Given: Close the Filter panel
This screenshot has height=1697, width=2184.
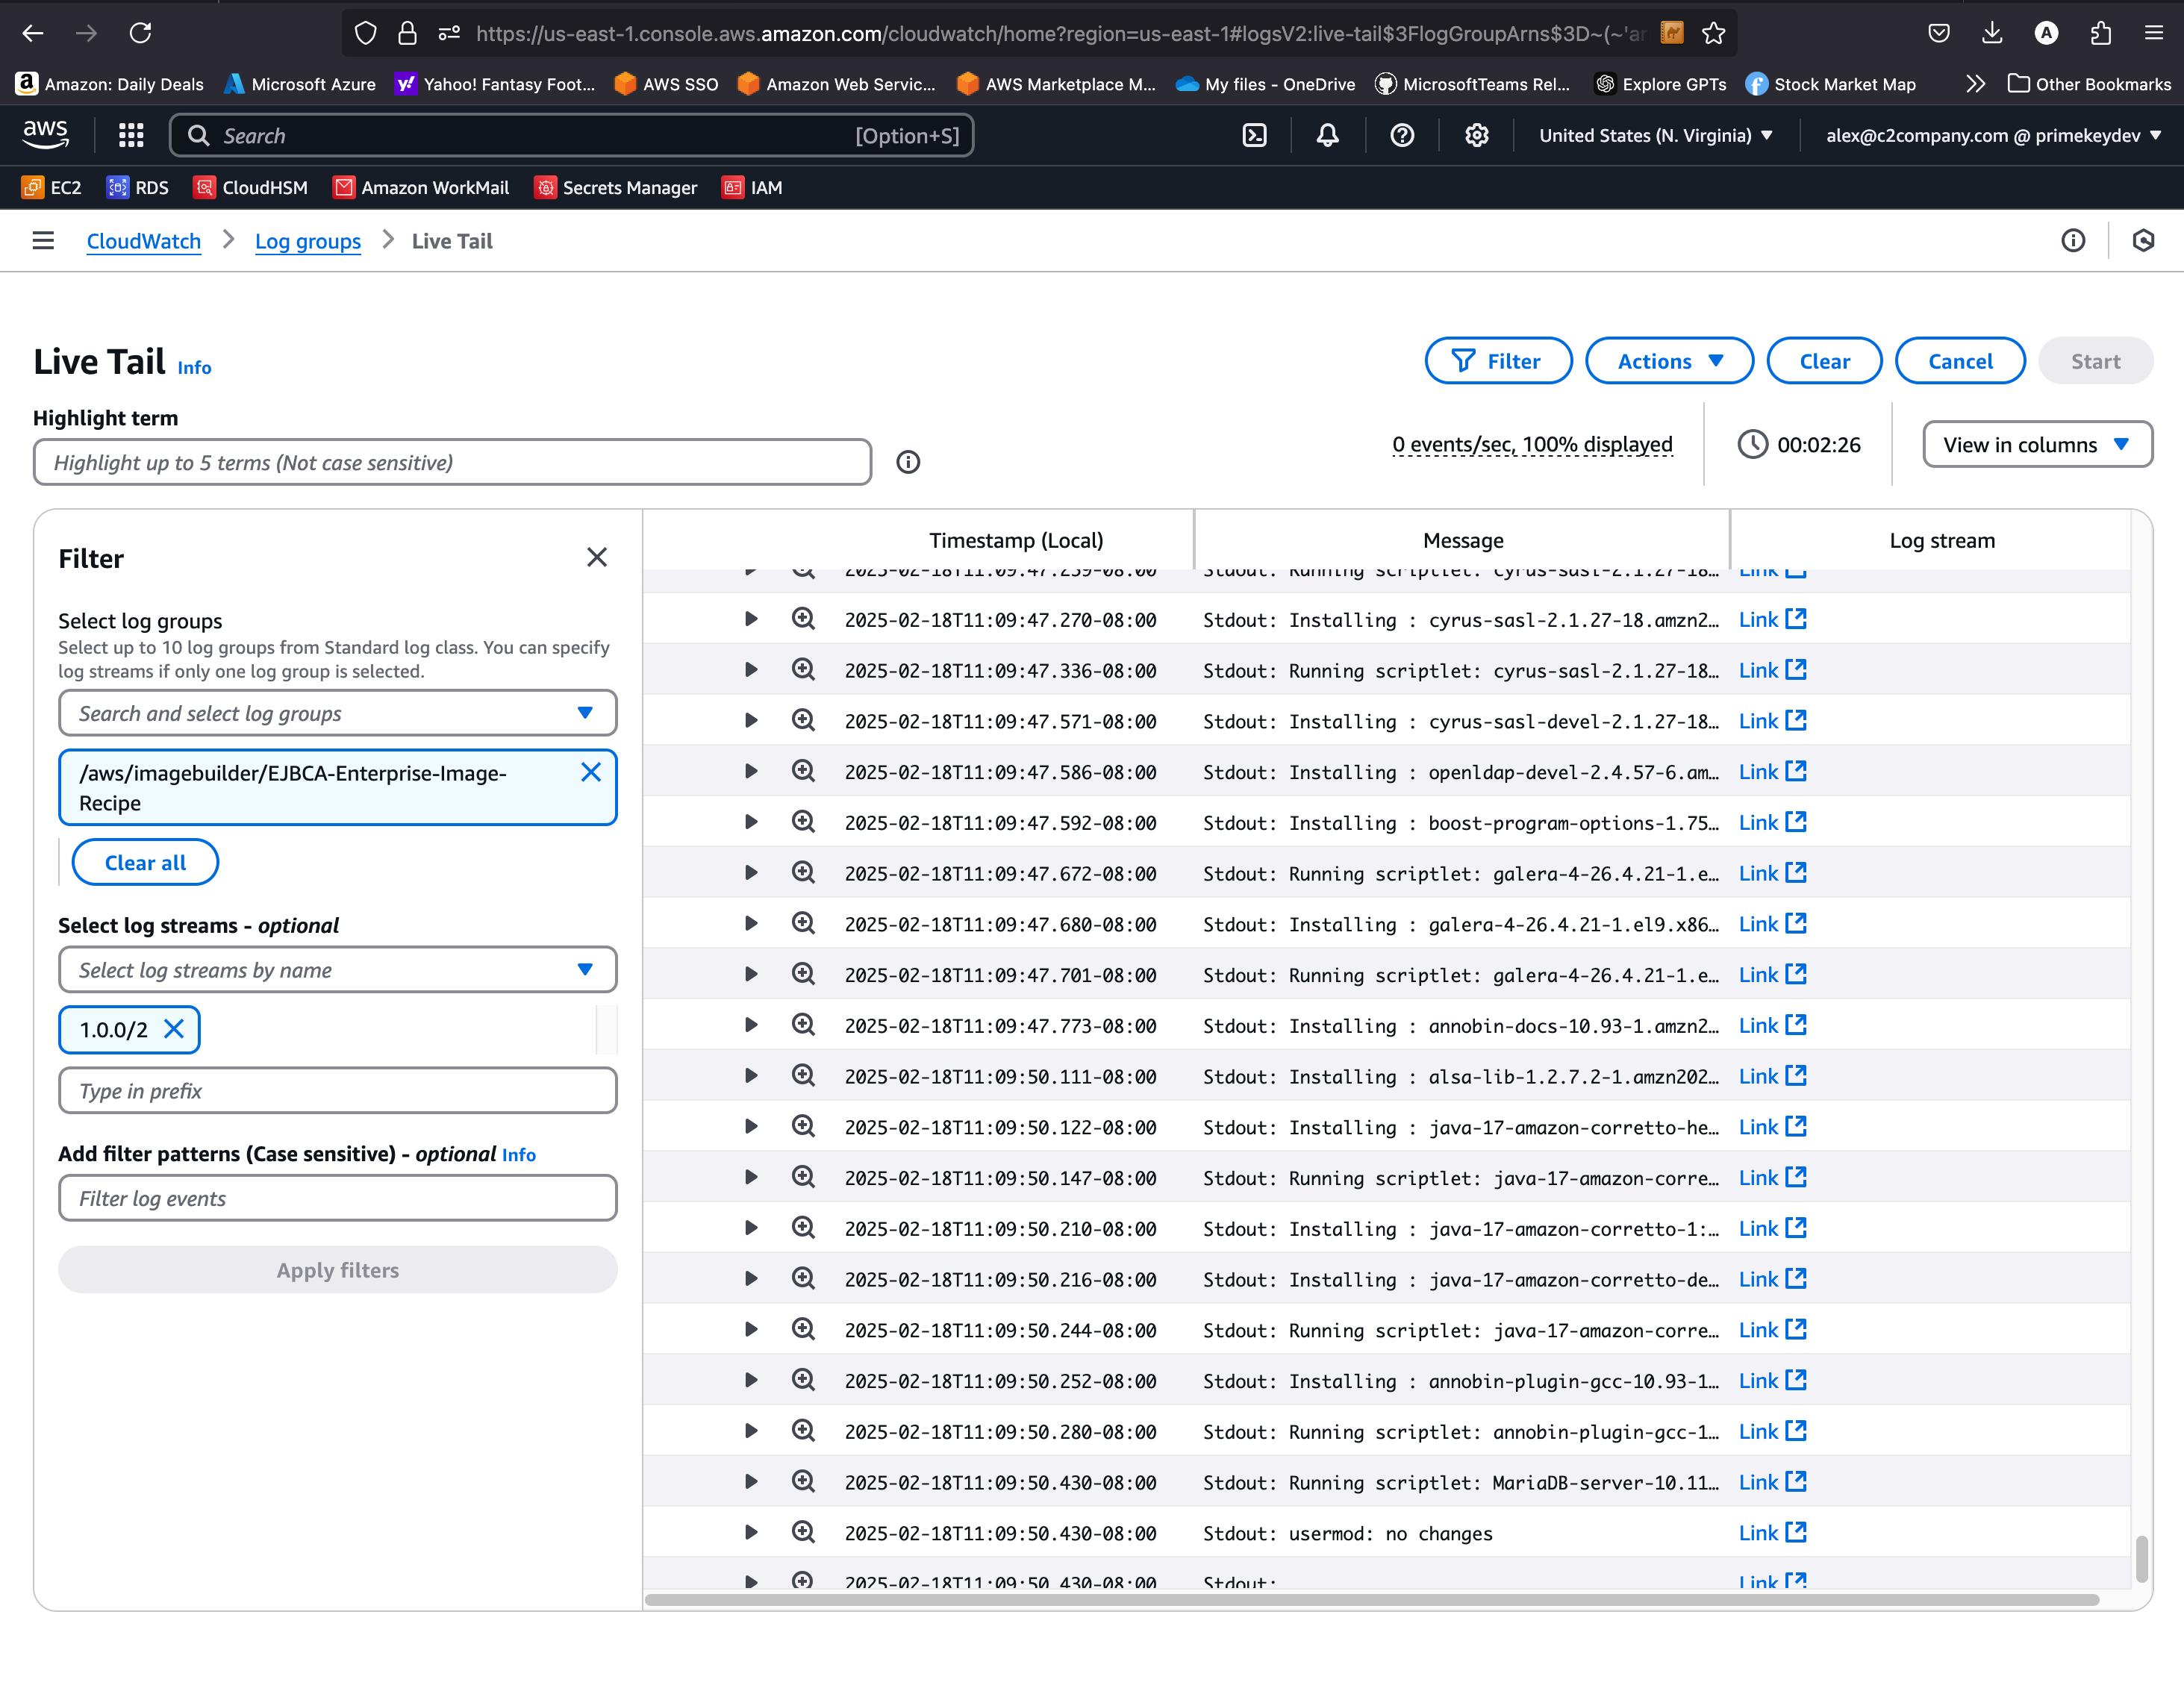Looking at the screenshot, I should pos(596,557).
